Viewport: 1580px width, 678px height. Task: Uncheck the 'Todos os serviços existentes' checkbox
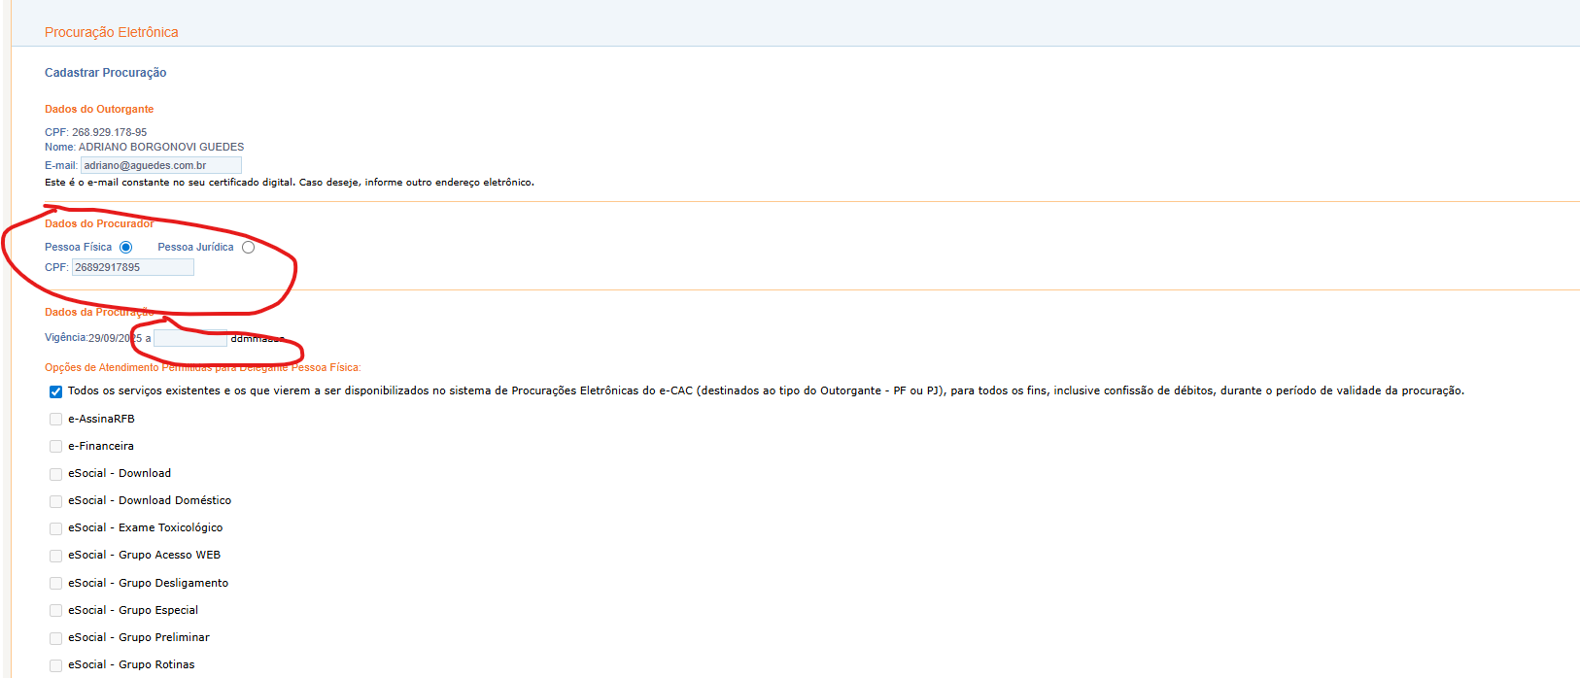point(55,391)
